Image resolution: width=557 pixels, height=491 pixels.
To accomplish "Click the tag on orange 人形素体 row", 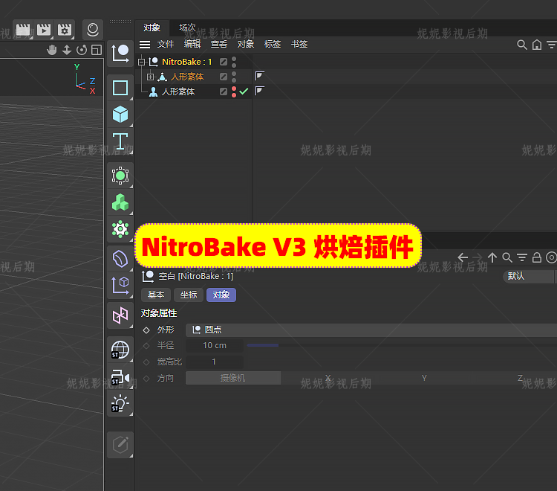I will click(260, 75).
